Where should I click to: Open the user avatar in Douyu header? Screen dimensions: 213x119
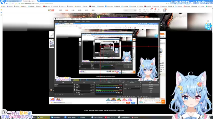click(x=164, y=10)
